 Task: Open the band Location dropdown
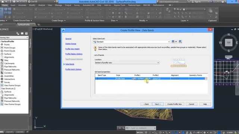[x=127, y=63]
